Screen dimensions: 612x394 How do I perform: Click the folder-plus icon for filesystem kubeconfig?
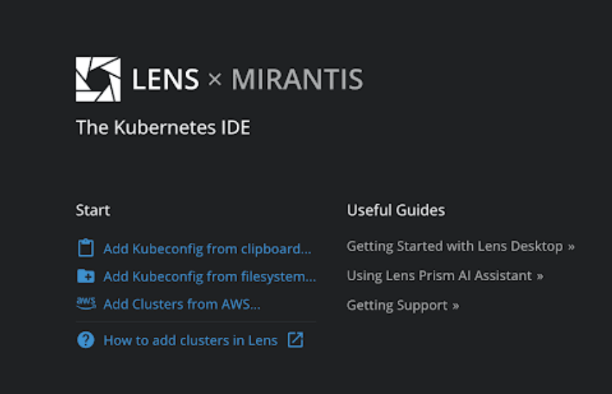(x=85, y=276)
